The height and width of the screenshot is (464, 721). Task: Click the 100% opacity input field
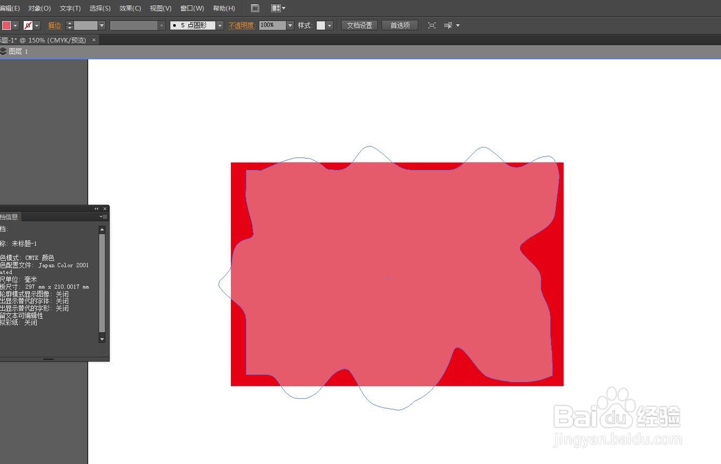pos(272,25)
